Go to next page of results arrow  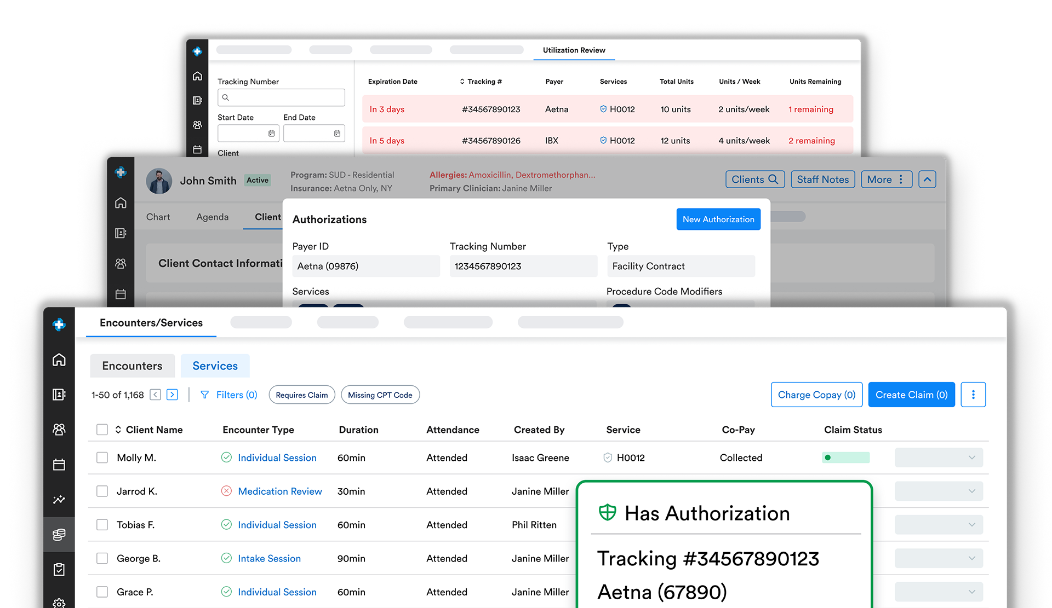tap(172, 395)
